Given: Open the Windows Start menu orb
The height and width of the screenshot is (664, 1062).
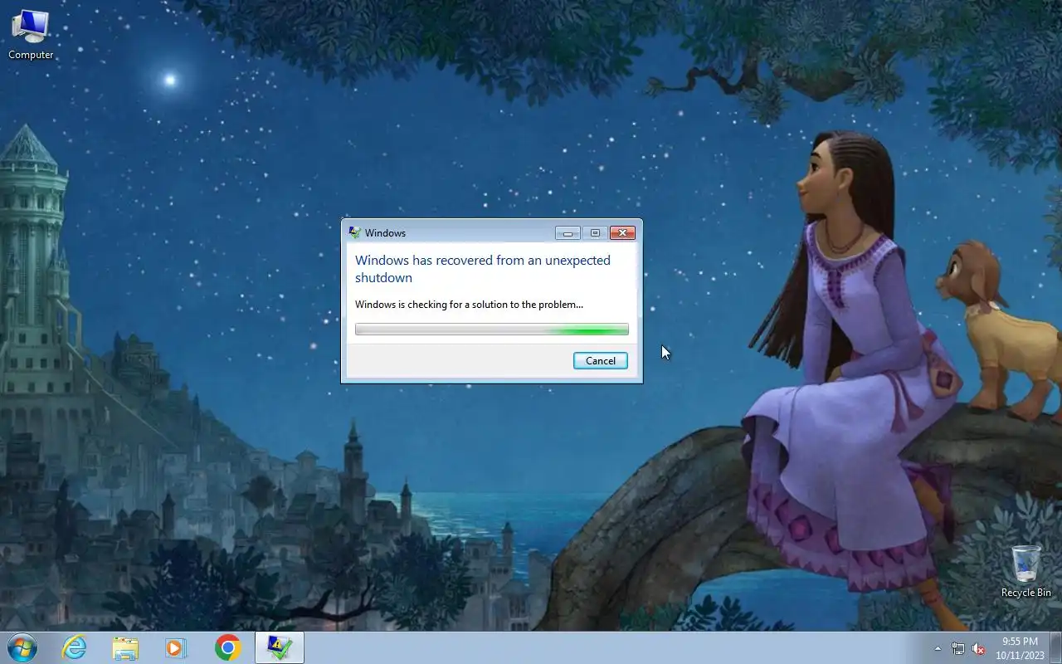Looking at the screenshot, I should [x=22, y=647].
